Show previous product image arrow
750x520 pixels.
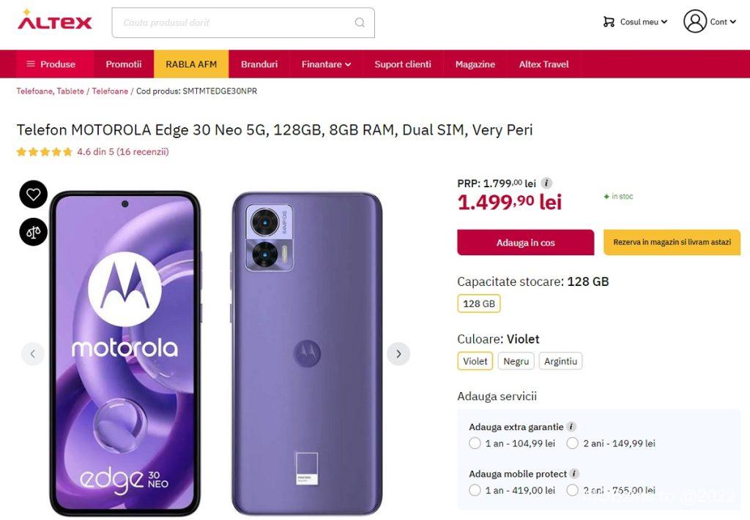pos(32,354)
